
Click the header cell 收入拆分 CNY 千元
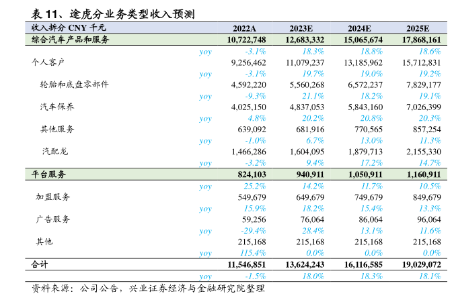(69, 28)
